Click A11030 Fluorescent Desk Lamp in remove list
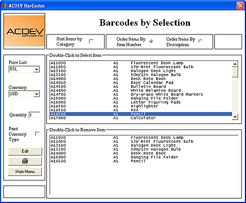The image size is (246, 203). [144, 138]
